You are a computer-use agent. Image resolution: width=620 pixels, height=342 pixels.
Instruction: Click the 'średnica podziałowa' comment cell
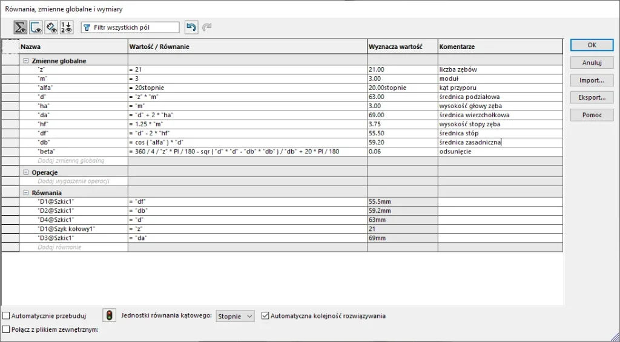[x=500, y=97]
